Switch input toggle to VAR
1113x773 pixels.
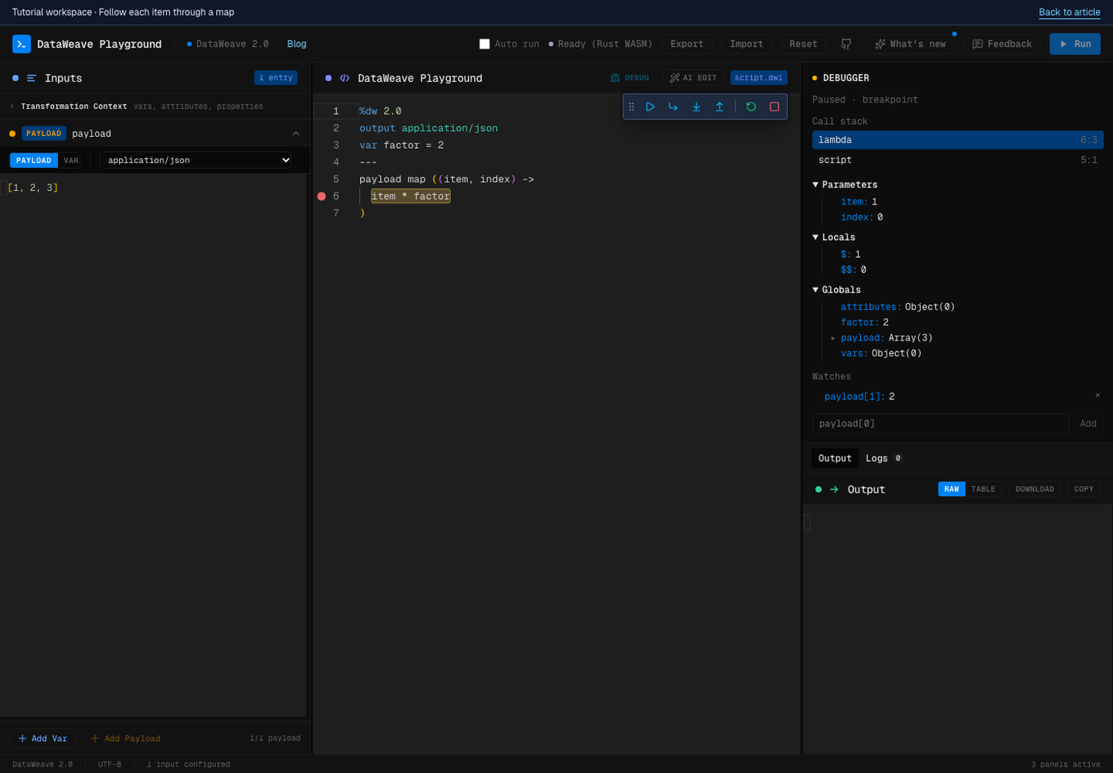click(71, 161)
